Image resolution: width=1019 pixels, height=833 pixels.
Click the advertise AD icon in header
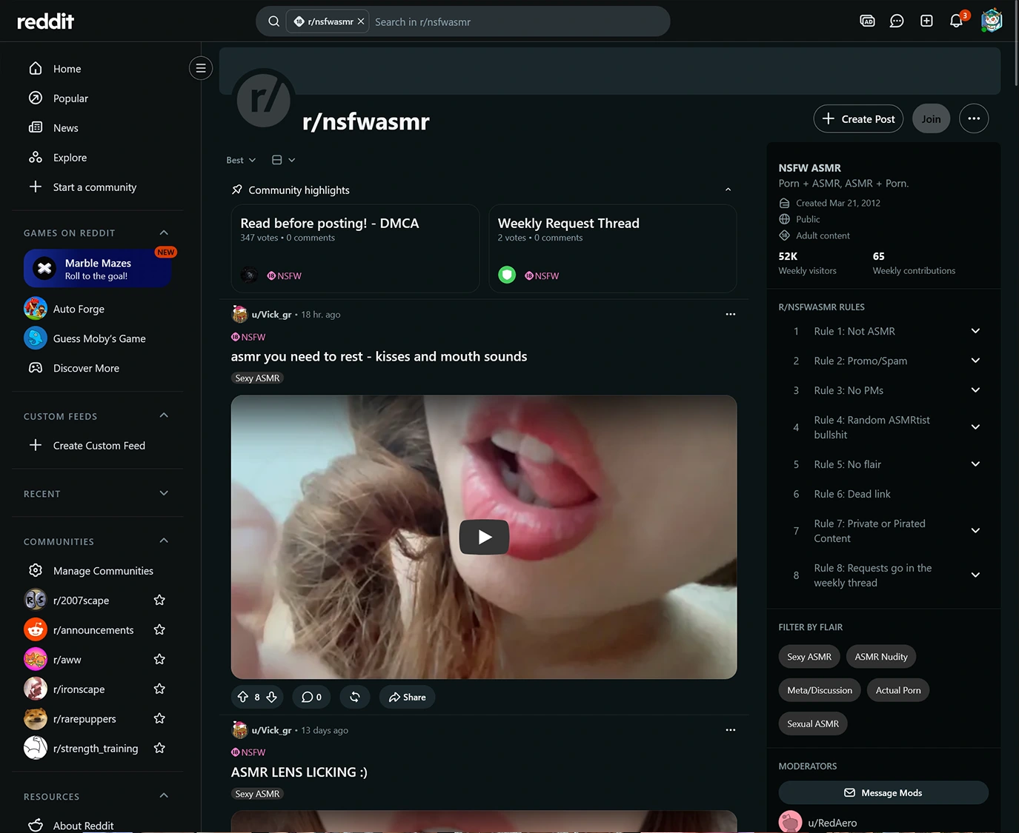click(867, 21)
